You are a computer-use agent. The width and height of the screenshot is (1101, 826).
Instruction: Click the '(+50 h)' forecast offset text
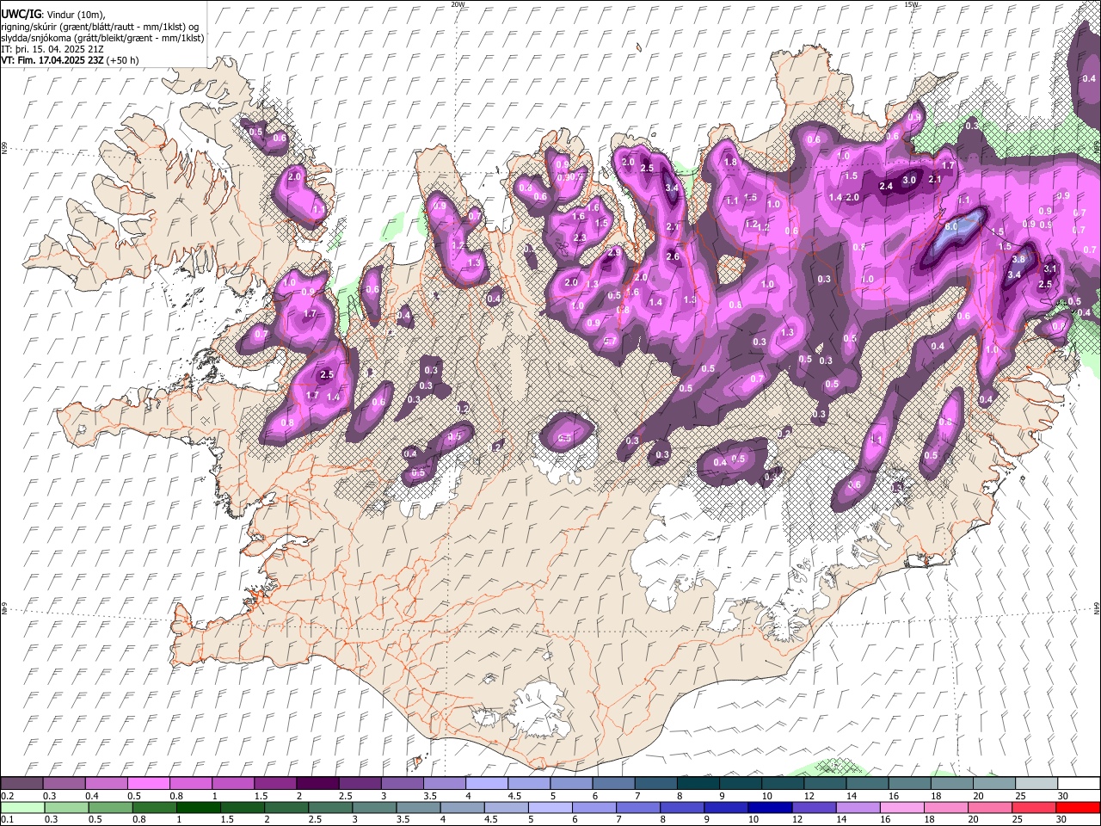tap(122, 60)
